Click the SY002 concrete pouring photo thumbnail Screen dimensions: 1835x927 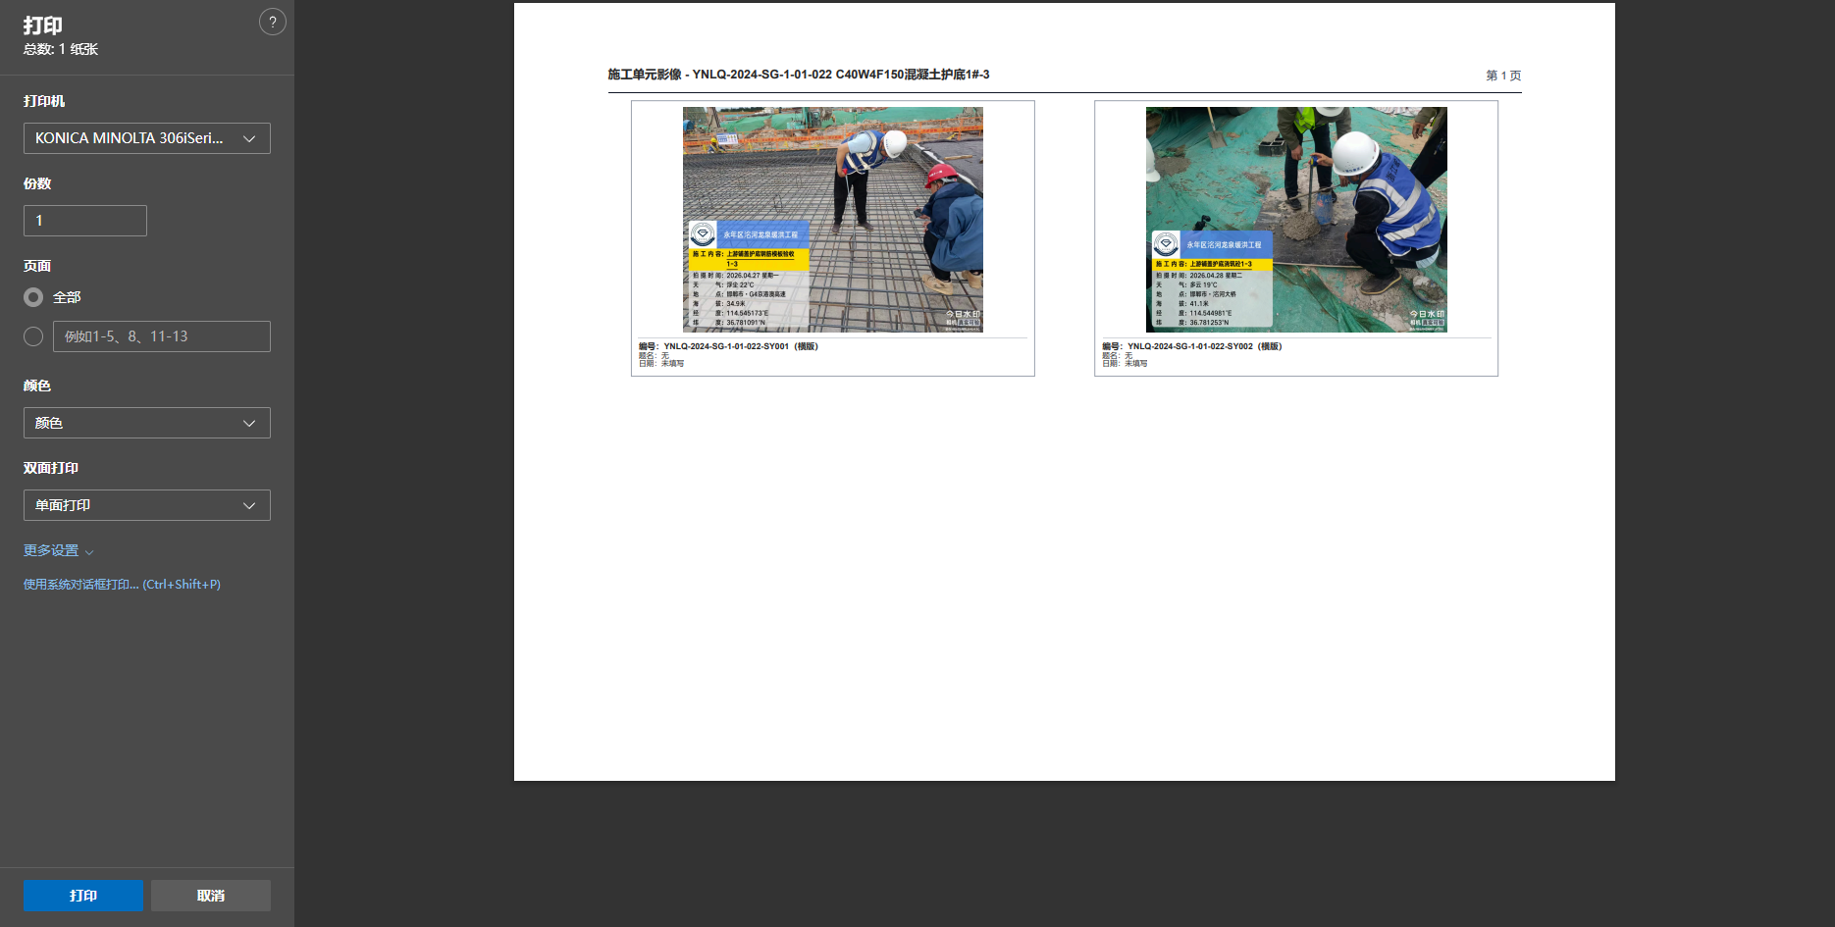1296,220
